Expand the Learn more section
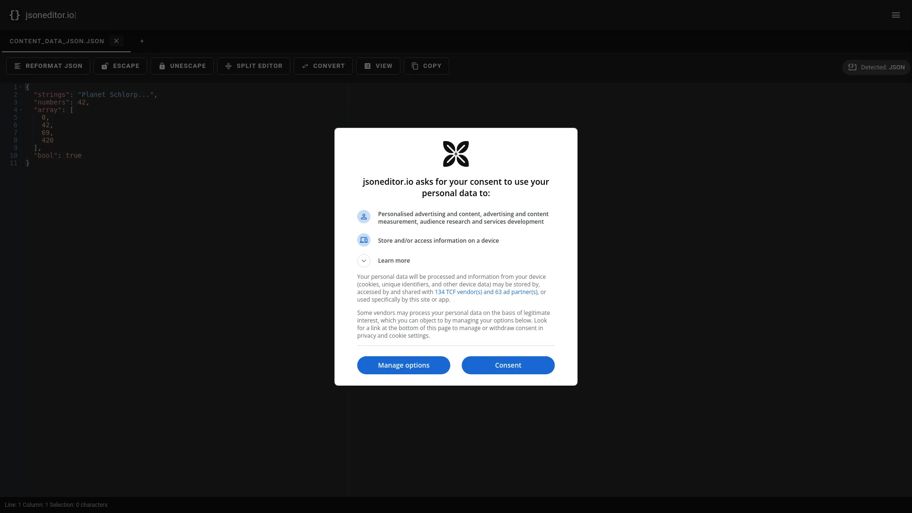This screenshot has height=513, width=912. 364,261
